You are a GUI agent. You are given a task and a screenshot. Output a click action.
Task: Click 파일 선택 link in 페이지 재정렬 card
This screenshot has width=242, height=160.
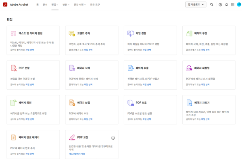point(205,84)
